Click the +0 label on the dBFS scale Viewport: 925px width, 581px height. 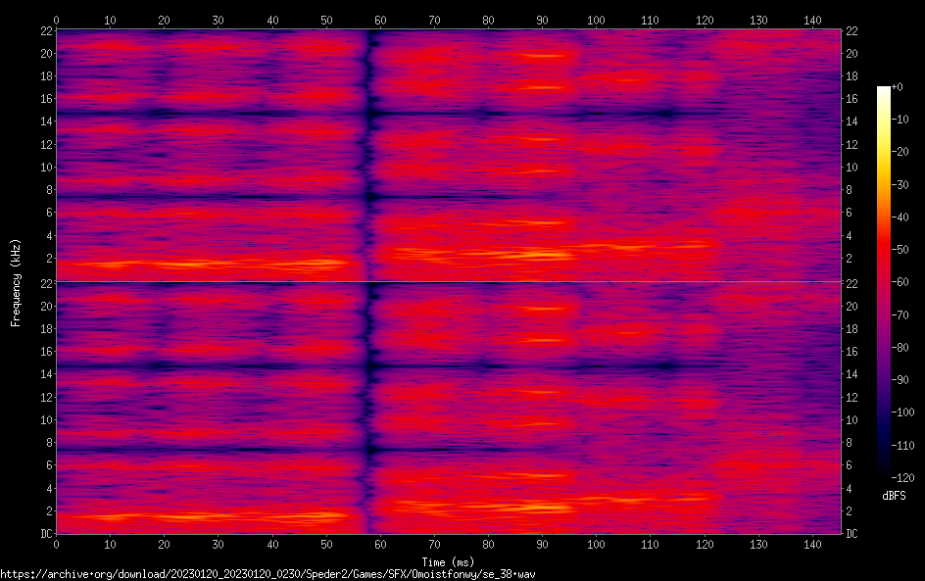(897, 88)
